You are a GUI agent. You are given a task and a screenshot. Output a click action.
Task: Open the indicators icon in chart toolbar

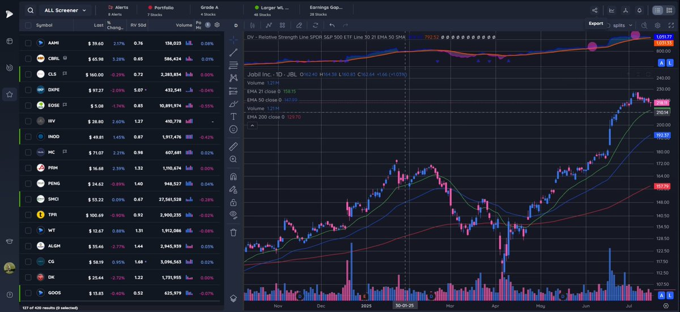point(269,25)
